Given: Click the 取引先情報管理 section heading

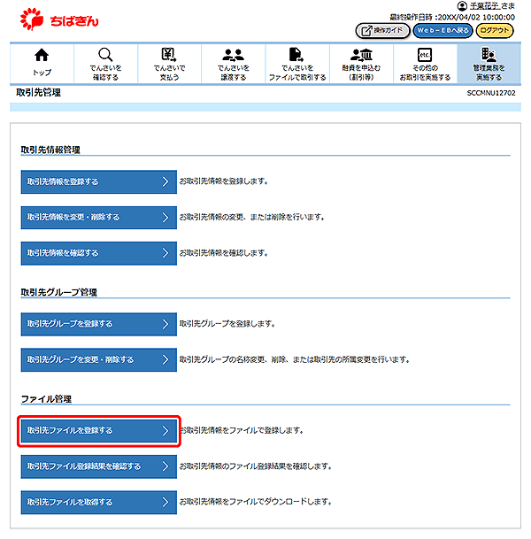Looking at the screenshot, I should tap(50, 150).
